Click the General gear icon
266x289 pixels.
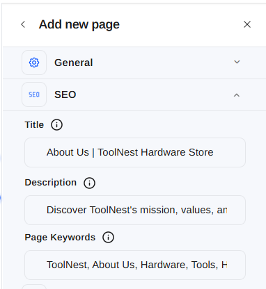(x=34, y=63)
